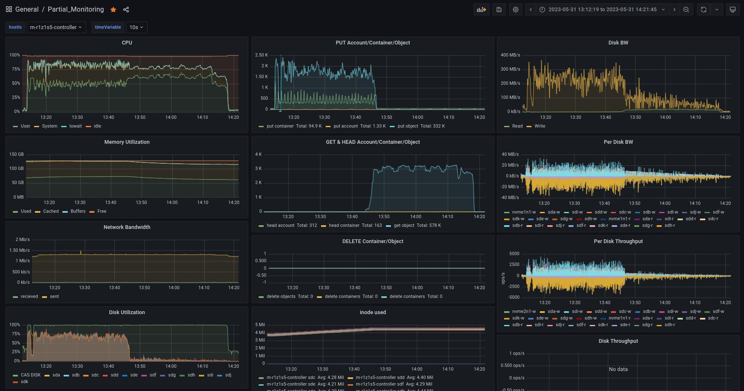Go to the General folder link

point(27,10)
